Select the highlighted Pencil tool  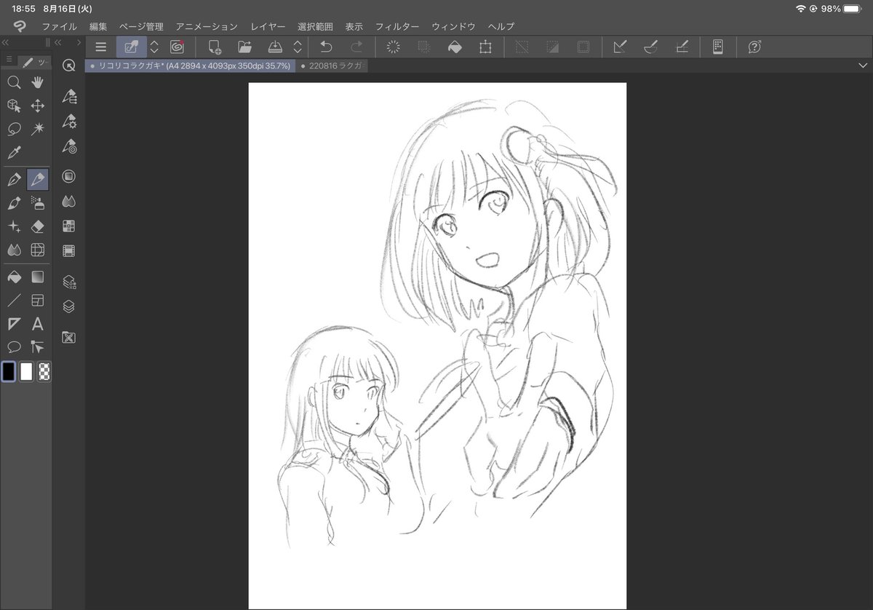(x=38, y=179)
